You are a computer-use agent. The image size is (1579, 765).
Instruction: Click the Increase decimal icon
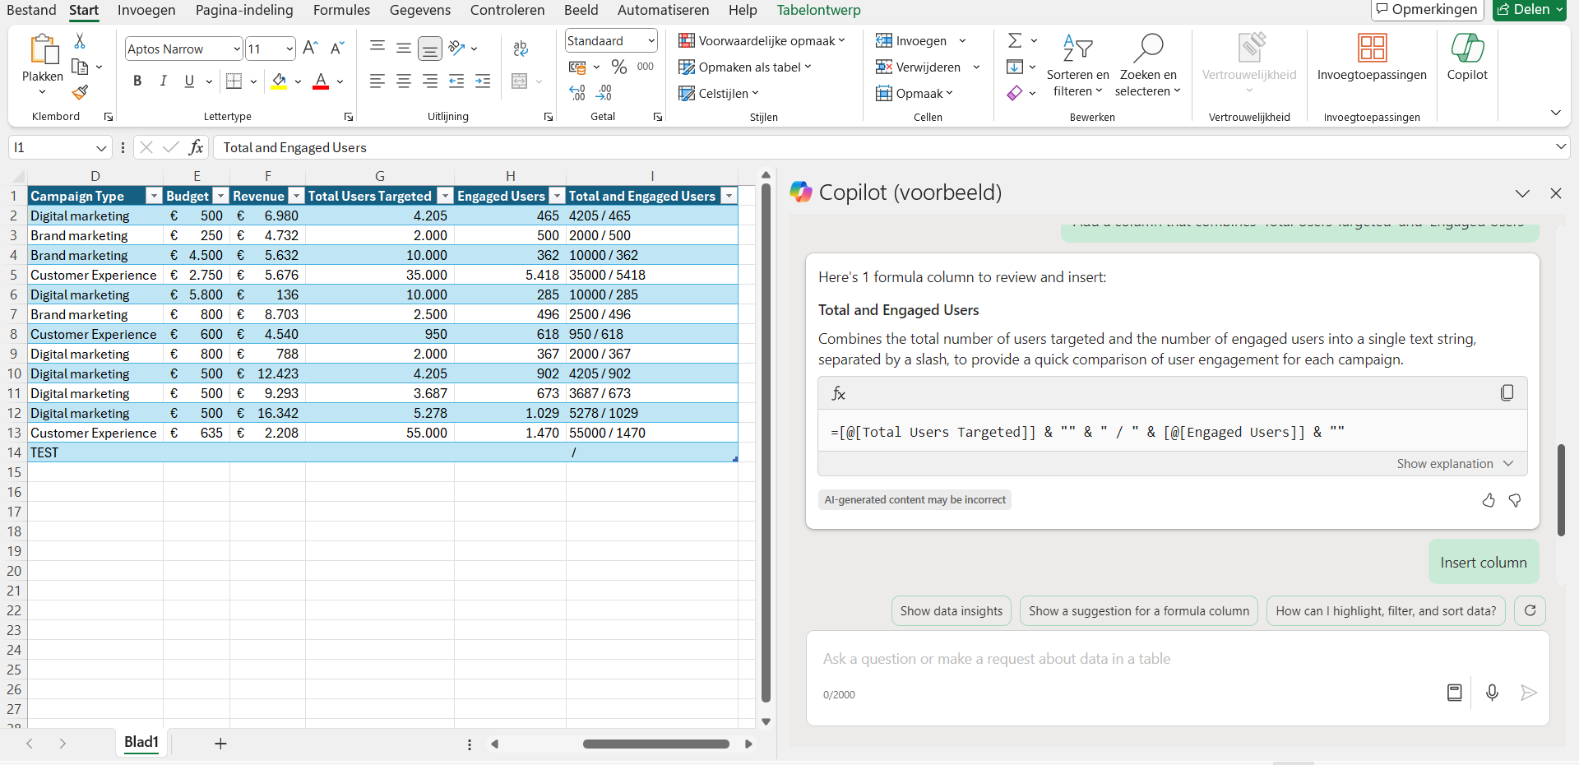click(x=577, y=93)
